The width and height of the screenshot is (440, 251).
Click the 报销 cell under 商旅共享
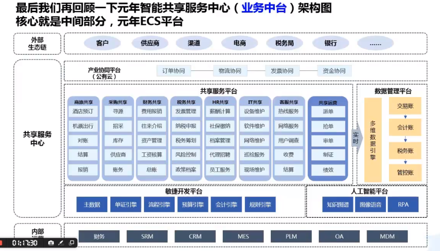[x=83, y=169]
